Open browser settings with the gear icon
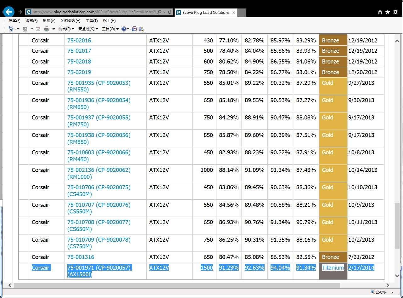 click(395, 12)
